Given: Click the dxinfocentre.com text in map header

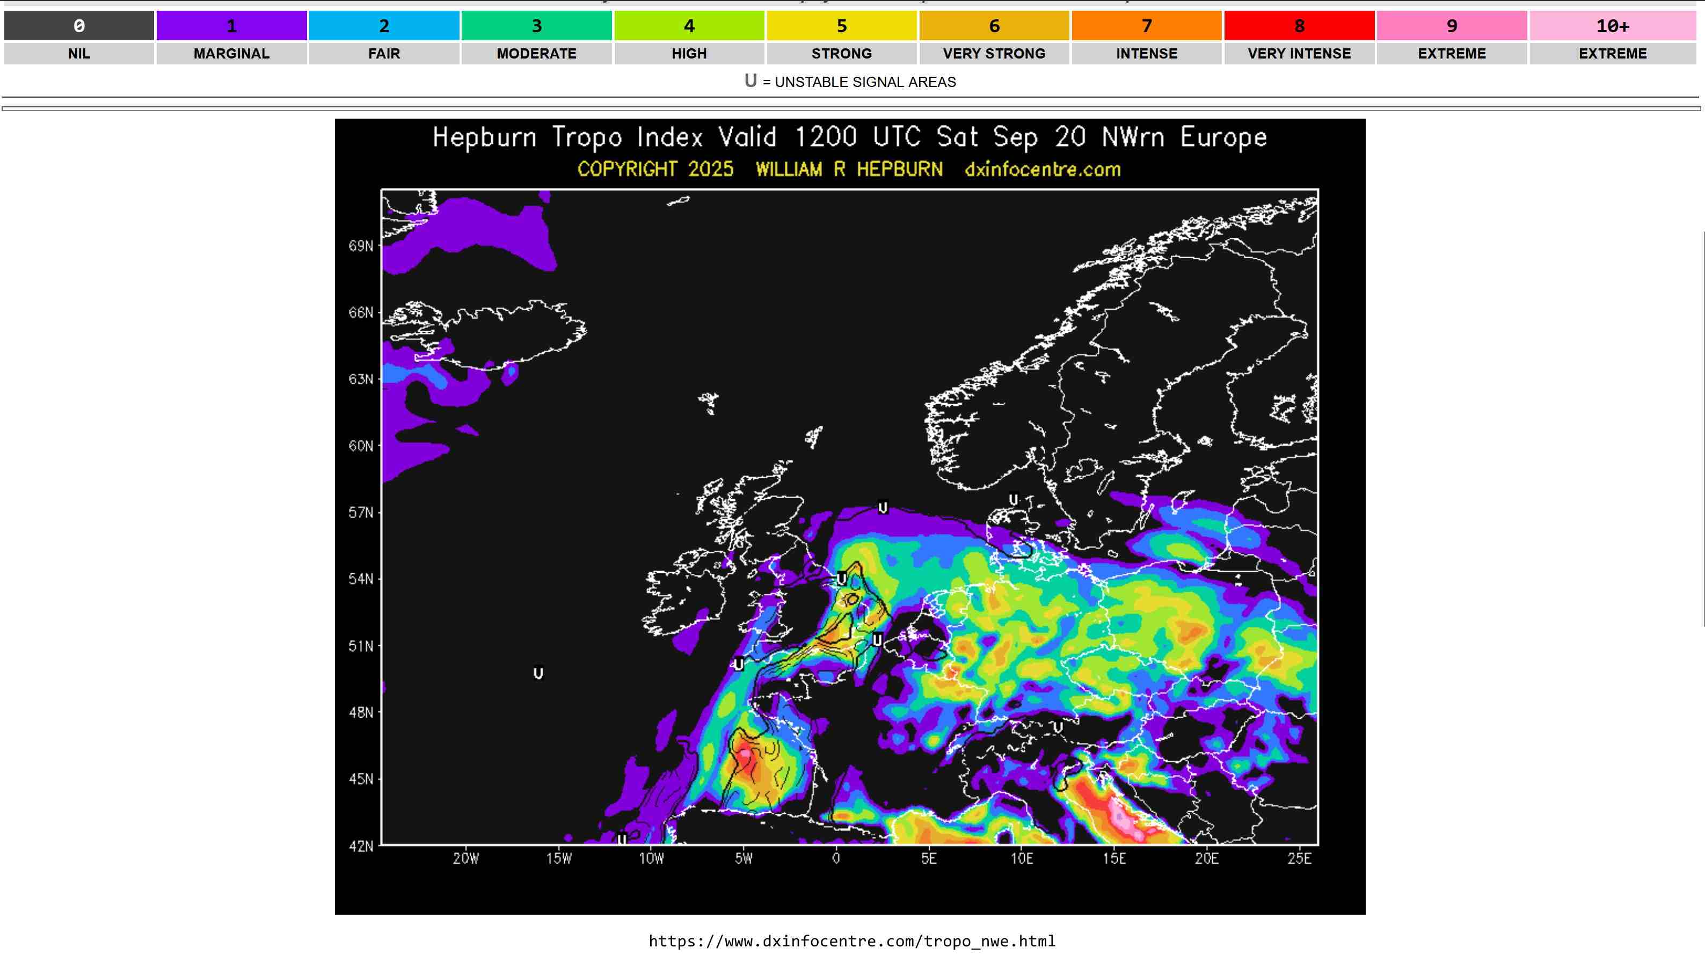Looking at the screenshot, I should (1043, 170).
